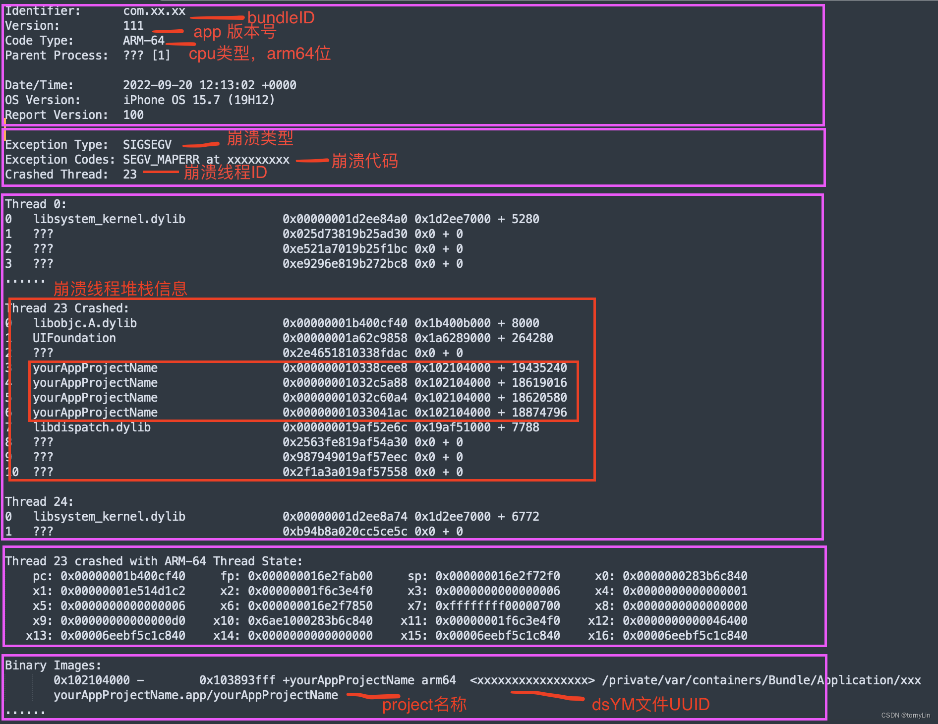The height and width of the screenshot is (724, 938).
Task: Click the address 0x987949019af57eec
Action: click(x=345, y=457)
